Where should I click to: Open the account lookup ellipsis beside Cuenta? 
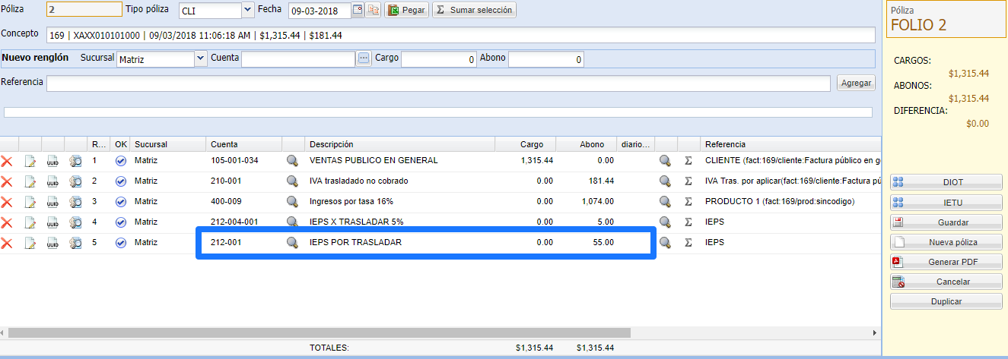(364, 58)
